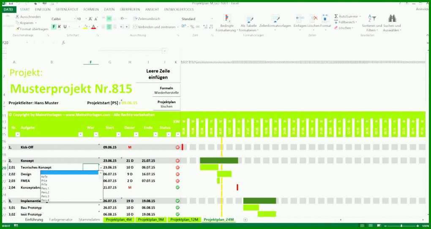The height and width of the screenshot is (229, 431).
Task: Open the eraser Löschen menu
Action: tap(343, 28)
